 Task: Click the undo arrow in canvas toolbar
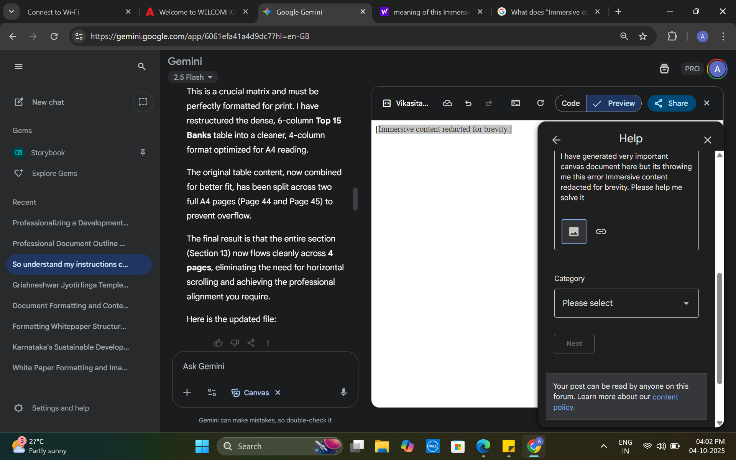468,103
